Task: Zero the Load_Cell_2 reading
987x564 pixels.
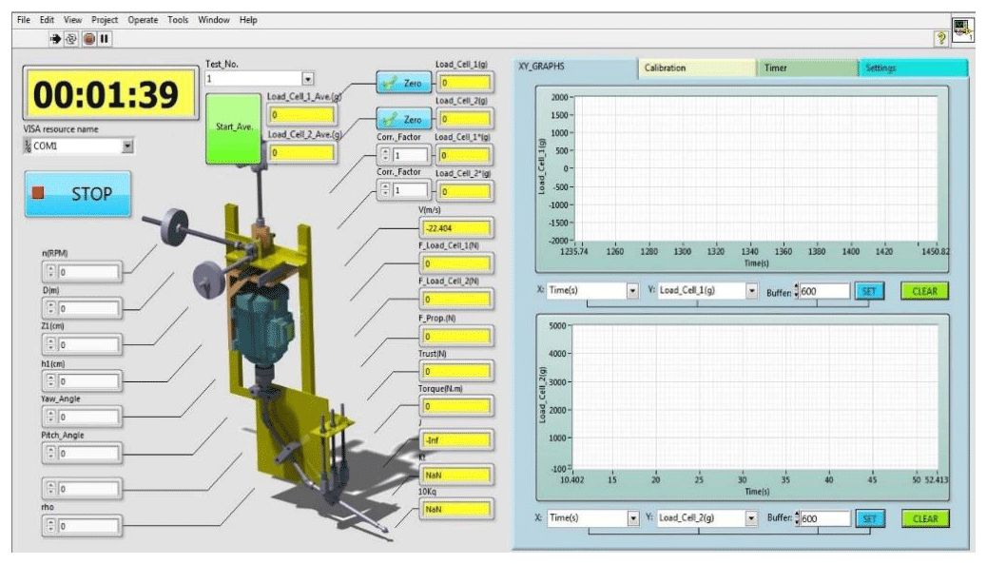Action: 403,120
